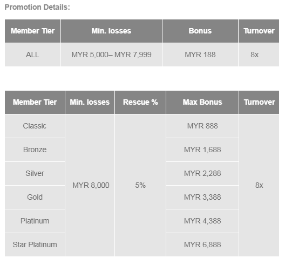Screen dimensions: 285x258
Task: Select the MYR 3,388 max bonus cell
Action: pos(202,197)
